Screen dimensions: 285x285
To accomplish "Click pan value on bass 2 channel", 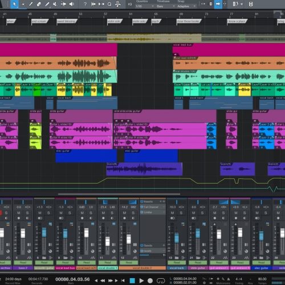I will [28, 207].
